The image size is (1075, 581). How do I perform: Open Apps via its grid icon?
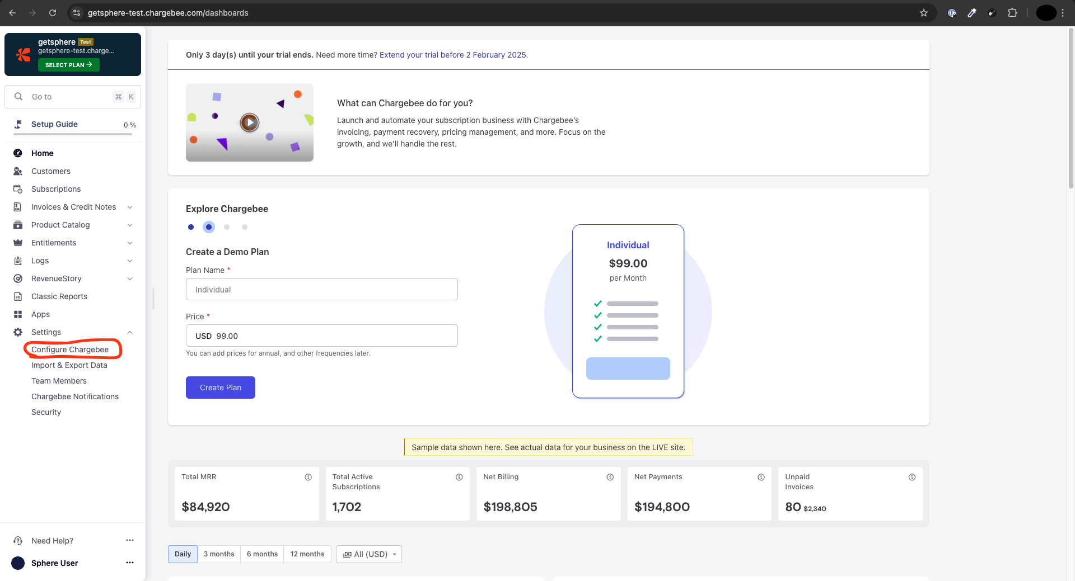18,314
